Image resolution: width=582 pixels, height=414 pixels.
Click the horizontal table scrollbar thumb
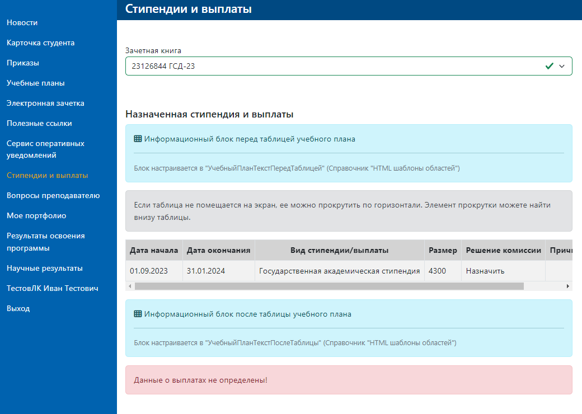pos(329,286)
